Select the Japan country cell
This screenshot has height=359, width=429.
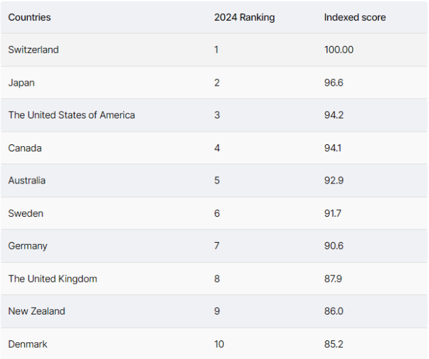click(21, 82)
